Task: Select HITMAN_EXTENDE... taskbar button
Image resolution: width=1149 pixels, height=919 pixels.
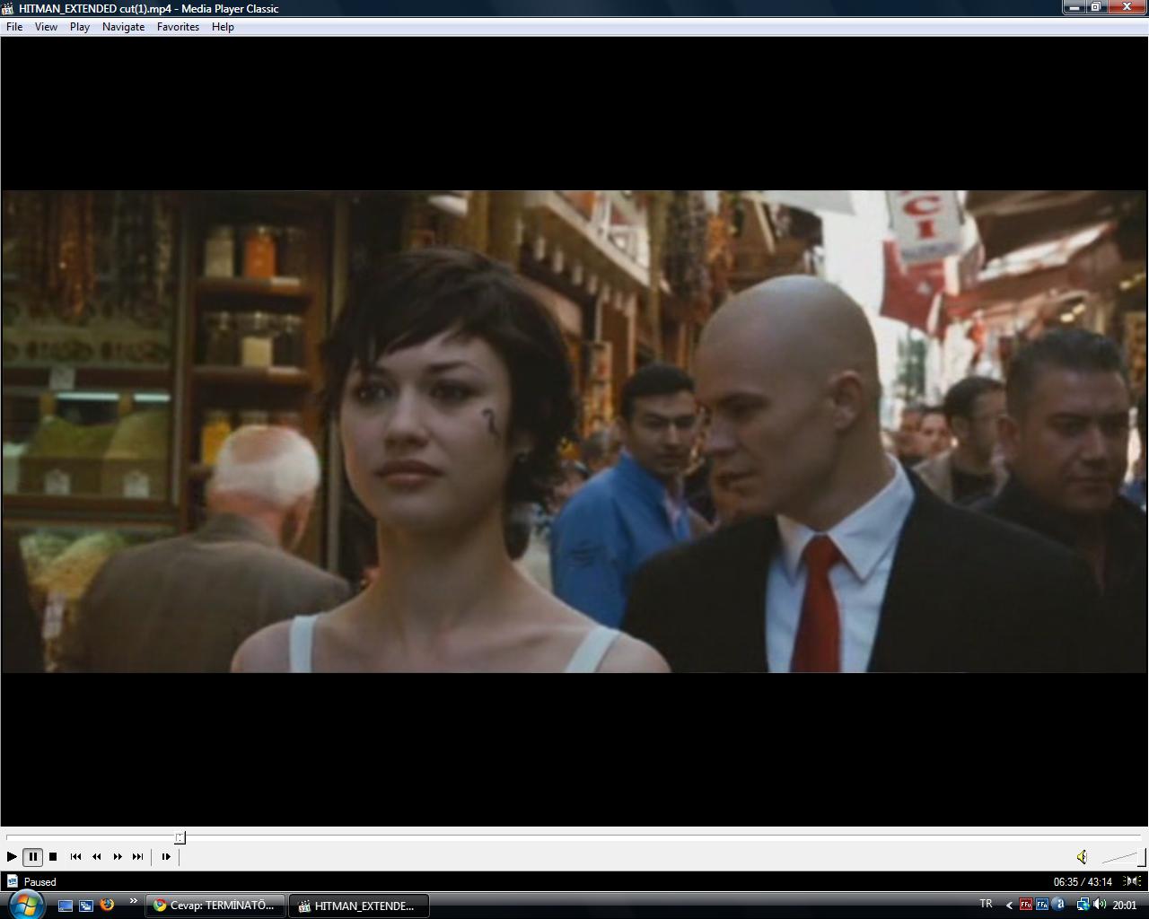Action: (x=358, y=906)
